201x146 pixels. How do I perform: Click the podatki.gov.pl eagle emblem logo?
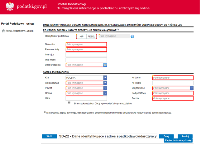point(10,7)
